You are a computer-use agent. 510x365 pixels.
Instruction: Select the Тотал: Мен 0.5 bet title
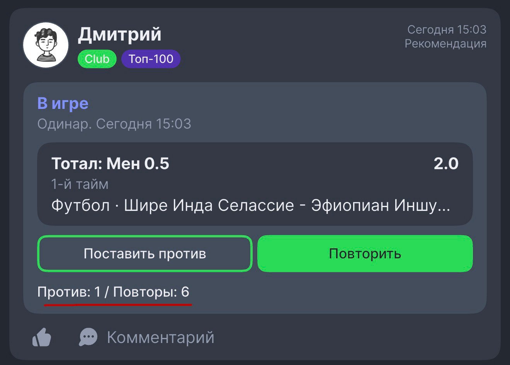(x=110, y=164)
